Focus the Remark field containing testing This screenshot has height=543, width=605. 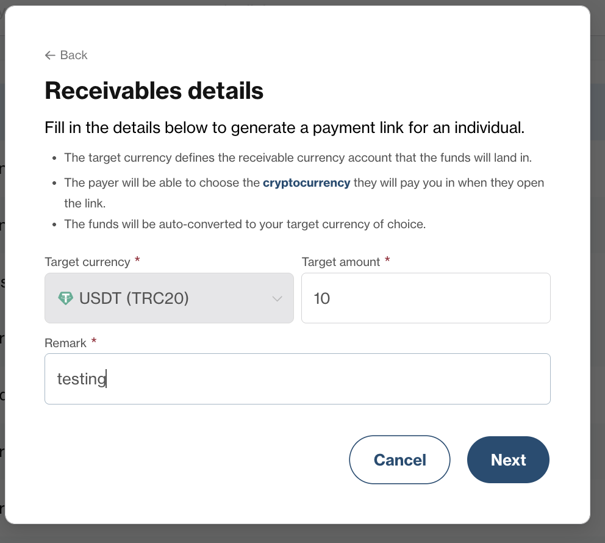[298, 379]
